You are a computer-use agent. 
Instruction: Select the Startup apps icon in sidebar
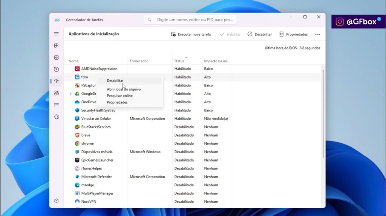click(x=57, y=81)
